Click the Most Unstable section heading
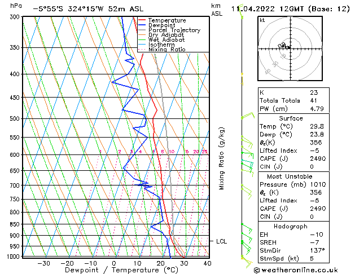This screenshot has height=274, width=355. 290,176
